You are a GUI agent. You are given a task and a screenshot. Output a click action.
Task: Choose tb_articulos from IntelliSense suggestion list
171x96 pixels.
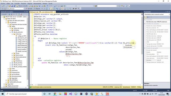[x=129, y=47]
